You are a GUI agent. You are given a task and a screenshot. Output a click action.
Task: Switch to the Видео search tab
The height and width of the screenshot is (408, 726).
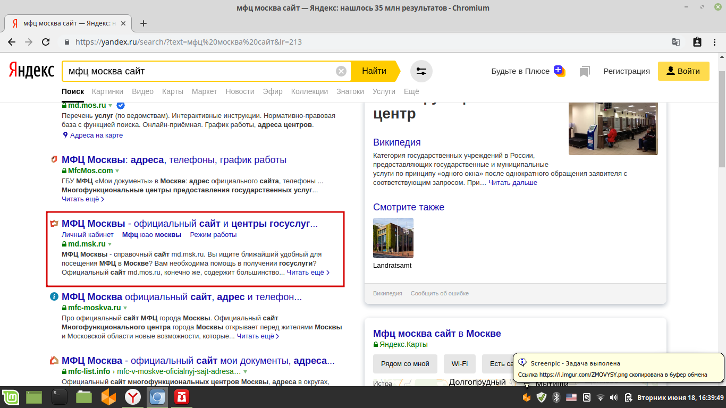click(142, 91)
